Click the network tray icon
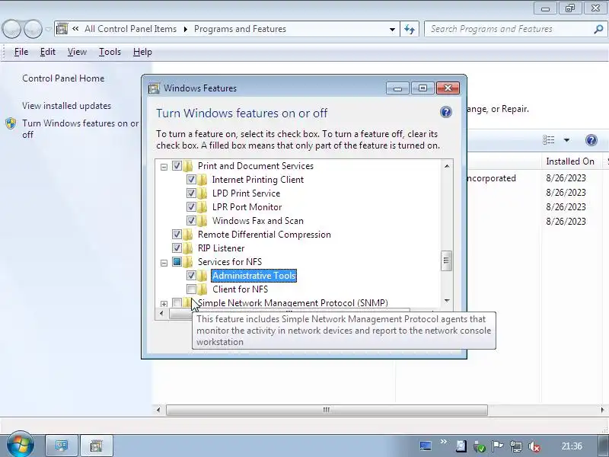 coord(516,446)
